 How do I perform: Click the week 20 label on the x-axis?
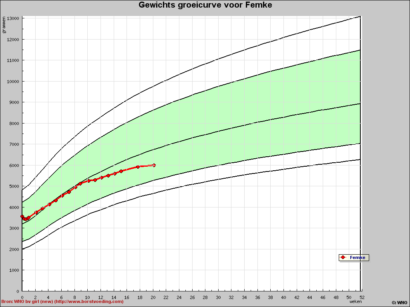pos(153,297)
